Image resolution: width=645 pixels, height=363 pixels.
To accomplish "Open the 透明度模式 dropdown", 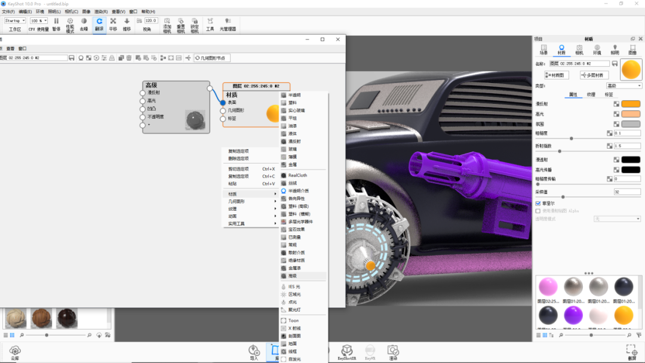I will tap(617, 219).
